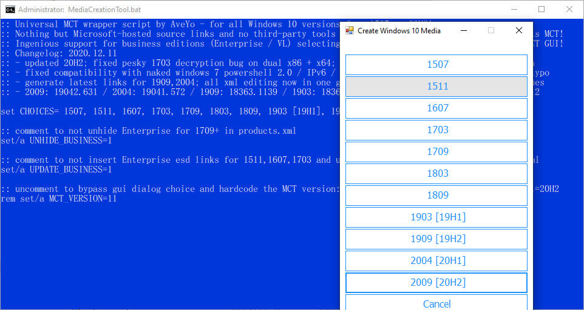
Task: Select version 1703 in the dialog
Action: 436,130
